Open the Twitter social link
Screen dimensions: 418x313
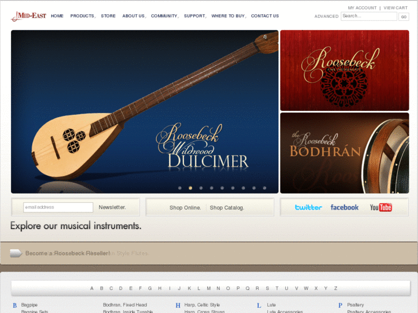click(x=308, y=207)
